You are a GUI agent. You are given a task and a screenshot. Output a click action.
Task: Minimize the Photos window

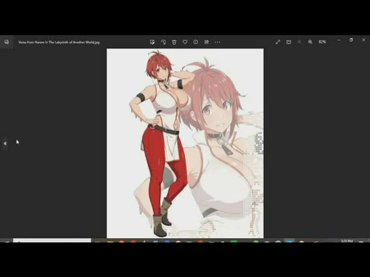tap(339, 40)
